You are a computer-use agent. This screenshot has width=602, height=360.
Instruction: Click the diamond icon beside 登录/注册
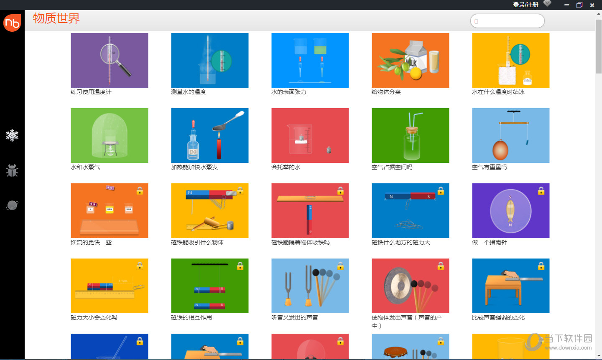point(547,4)
